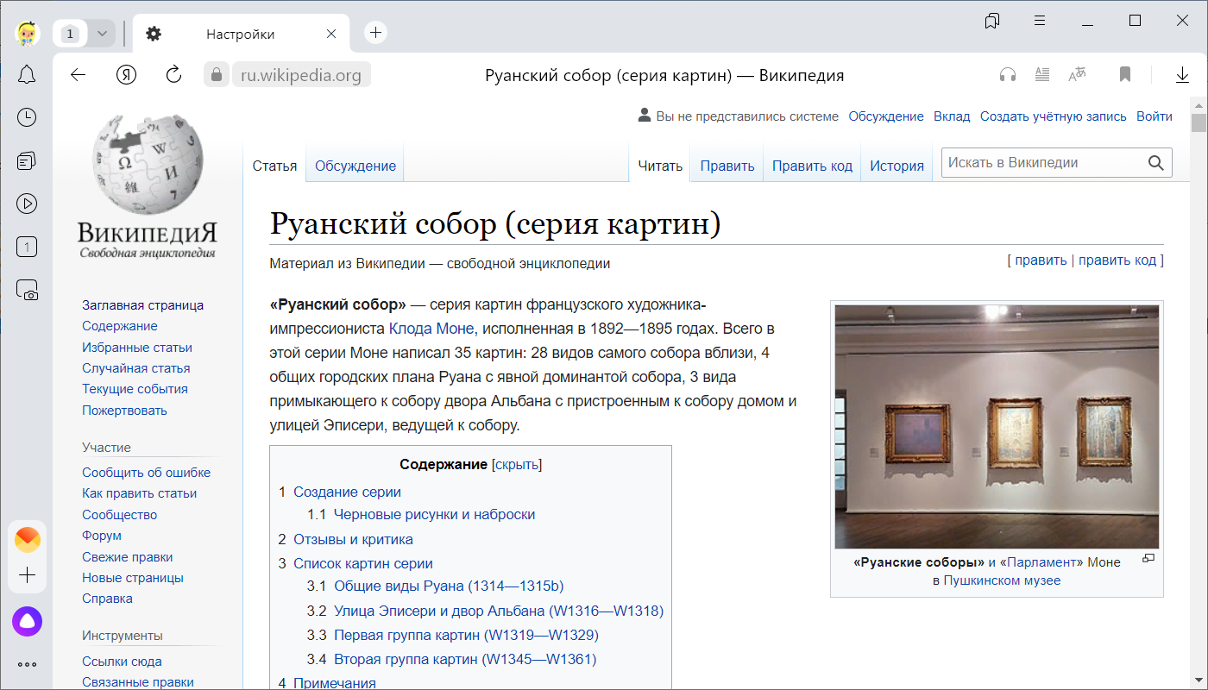Open bookmarks panel in title bar
1208x690 pixels.
[992, 21]
